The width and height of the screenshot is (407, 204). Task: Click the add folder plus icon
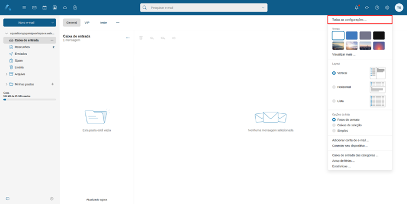click(x=52, y=84)
